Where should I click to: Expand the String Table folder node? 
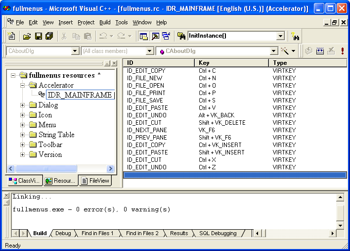point(22,135)
